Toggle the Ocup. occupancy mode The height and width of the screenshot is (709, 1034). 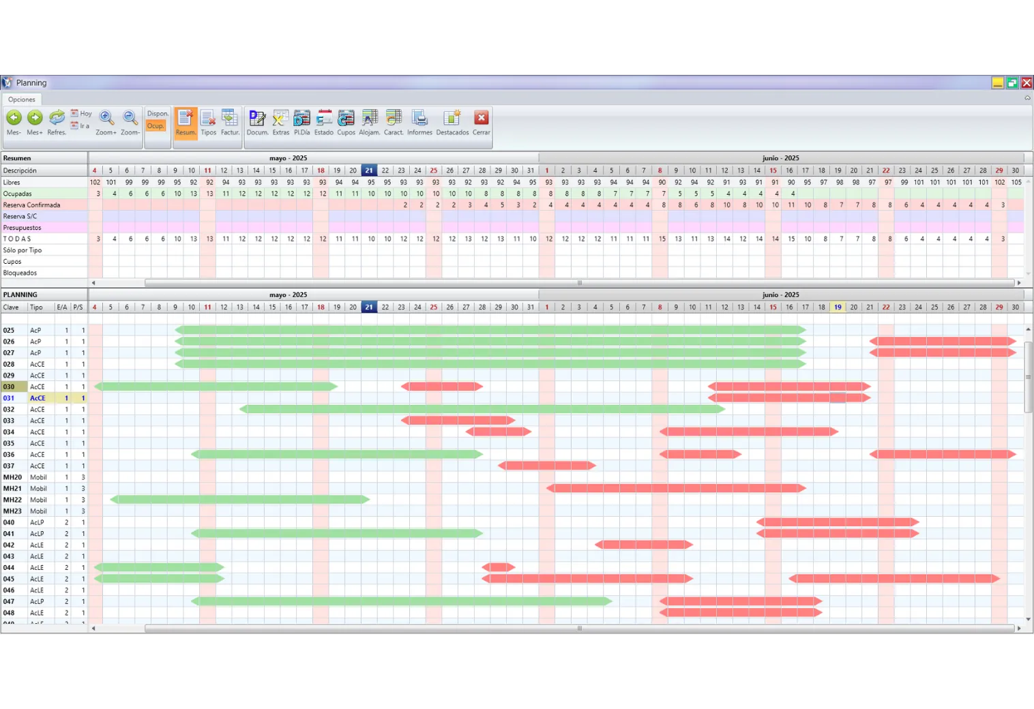click(156, 126)
